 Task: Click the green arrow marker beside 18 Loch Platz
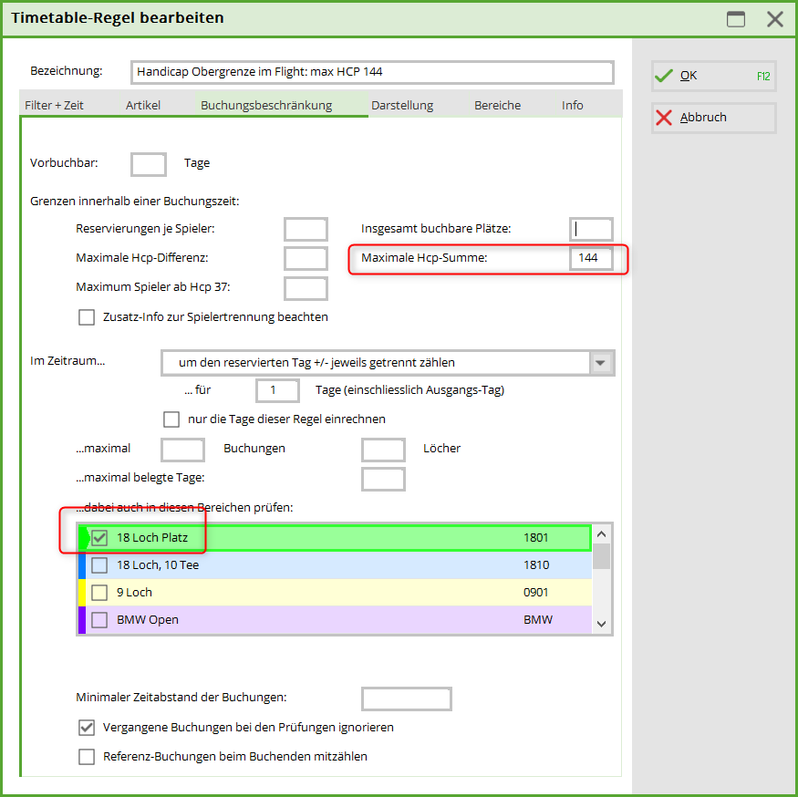tap(84, 538)
